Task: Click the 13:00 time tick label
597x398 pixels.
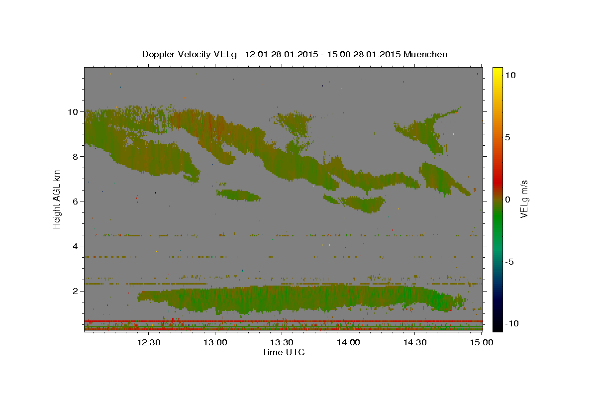Action: [216, 342]
